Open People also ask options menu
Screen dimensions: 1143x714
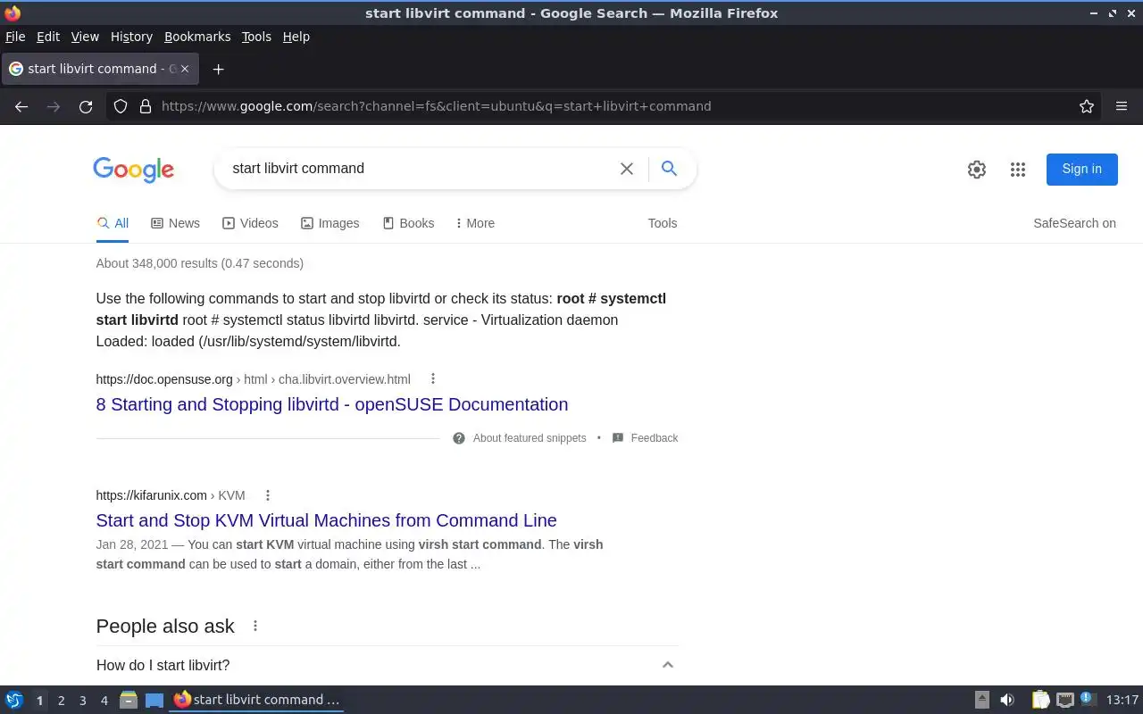255,626
